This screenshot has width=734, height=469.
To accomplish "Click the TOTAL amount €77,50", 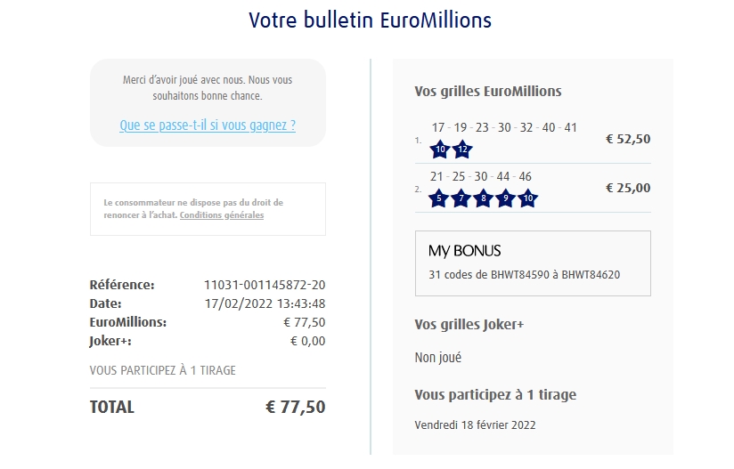I will (x=296, y=408).
